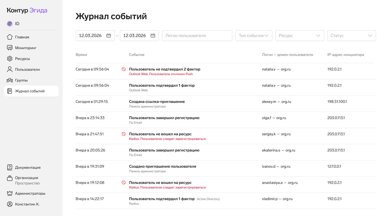Viewport: 389px width, 216px height.
Task: Click the Мониторинг chart icon
Action: 10,48
